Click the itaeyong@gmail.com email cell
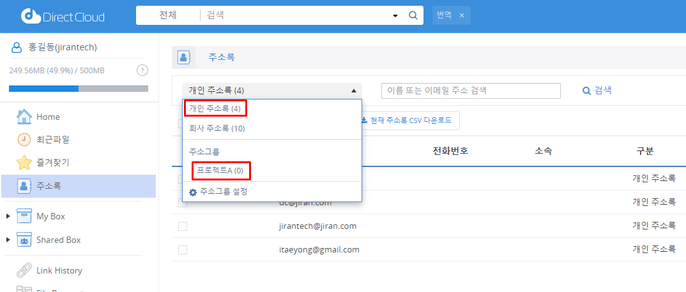 [319, 250]
